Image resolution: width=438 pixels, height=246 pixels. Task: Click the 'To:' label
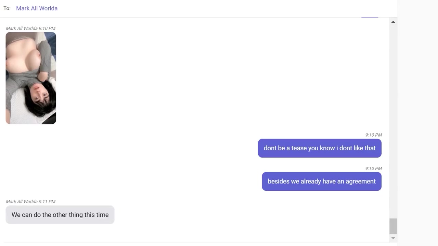pos(7,8)
